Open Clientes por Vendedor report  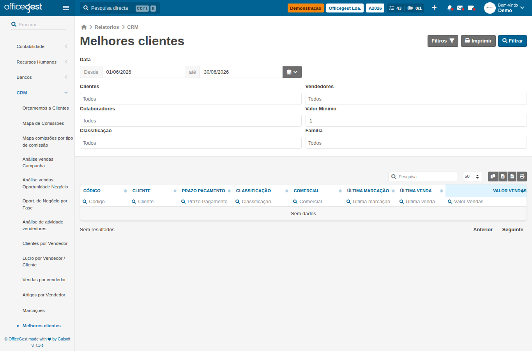pyautogui.click(x=45, y=243)
